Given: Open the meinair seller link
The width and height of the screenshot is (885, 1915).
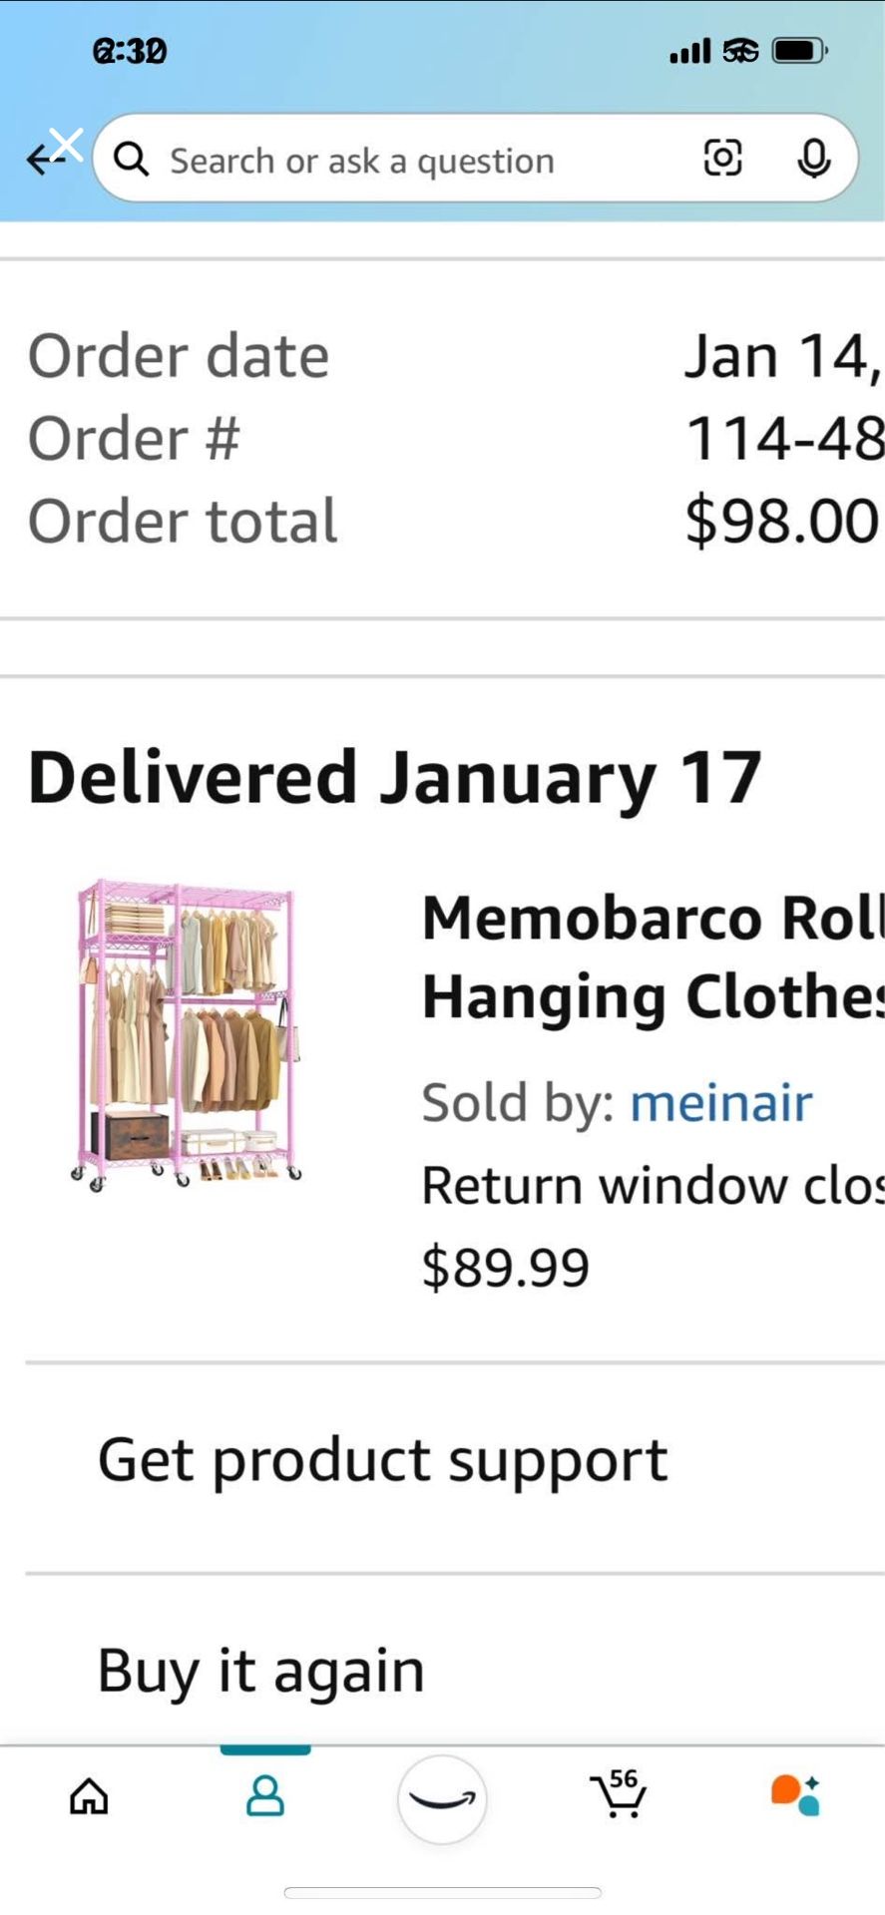Looking at the screenshot, I should pos(720,1103).
